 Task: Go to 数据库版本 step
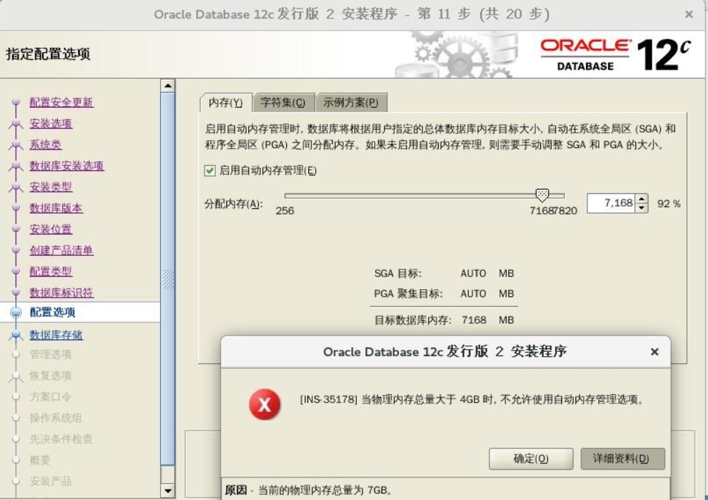pyautogui.click(x=56, y=208)
